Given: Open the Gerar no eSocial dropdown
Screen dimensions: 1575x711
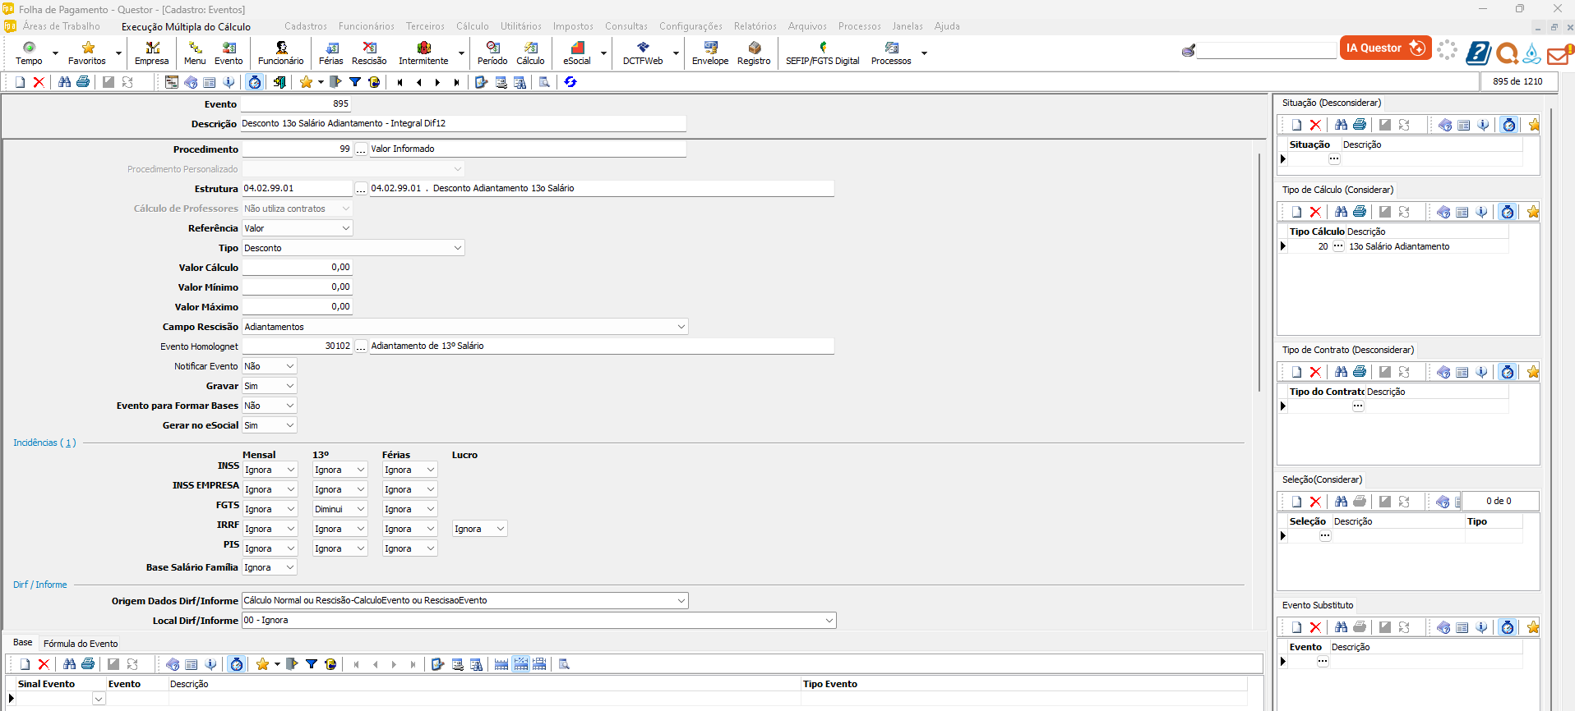Looking at the screenshot, I should [x=289, y=425].
